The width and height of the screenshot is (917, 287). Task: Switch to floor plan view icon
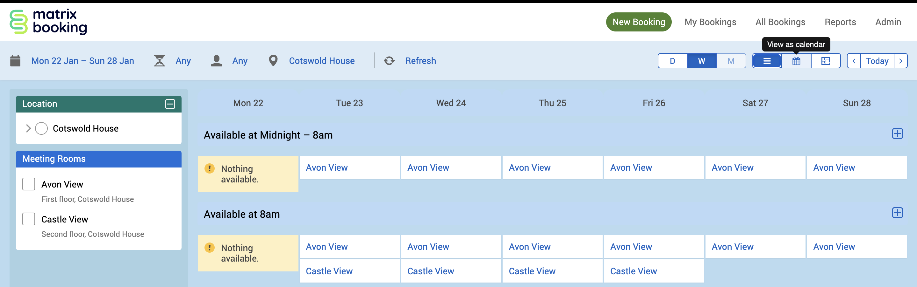[x=826, y=61]
